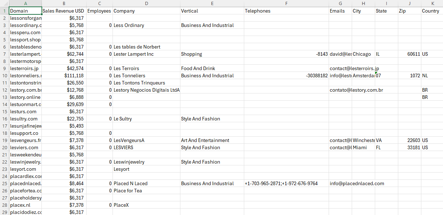Select the "Lester Lampert Inc" company cell
Viewport: 443px width, 215px height.
(146, 54)
